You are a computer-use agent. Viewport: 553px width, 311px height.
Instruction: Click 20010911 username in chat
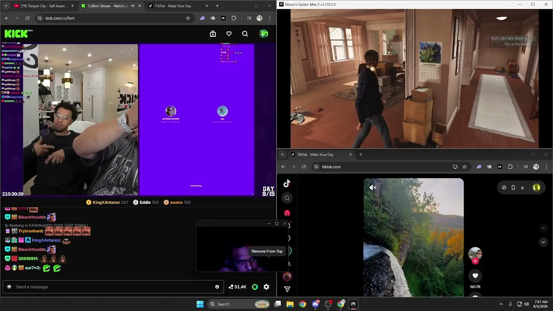coord(28,258)
